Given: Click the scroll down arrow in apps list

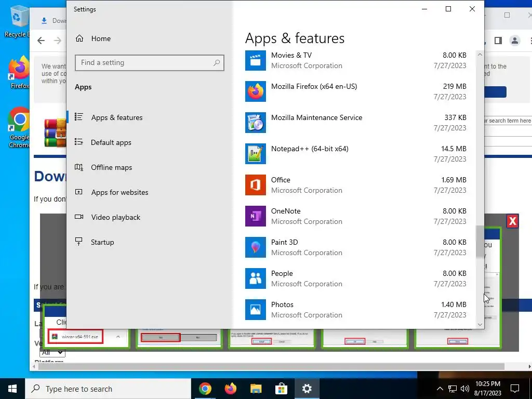Looking at the screenshot, I should [480, 324].
